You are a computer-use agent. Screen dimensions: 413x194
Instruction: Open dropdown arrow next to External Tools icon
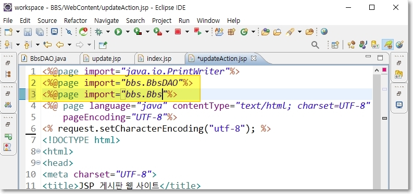pos(168,32)
